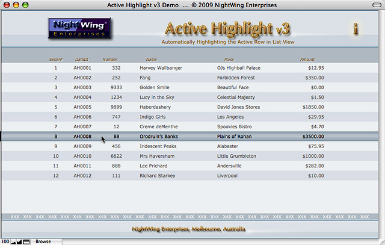Click the Liverpool place field
This screenshot has width=385, height=245.
click(x=227, y=176)
